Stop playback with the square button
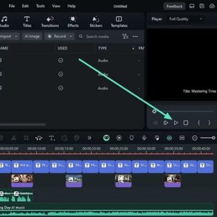The width and height of the screenshot is (217, 217). pyautogui.click(x=186, y=122)
